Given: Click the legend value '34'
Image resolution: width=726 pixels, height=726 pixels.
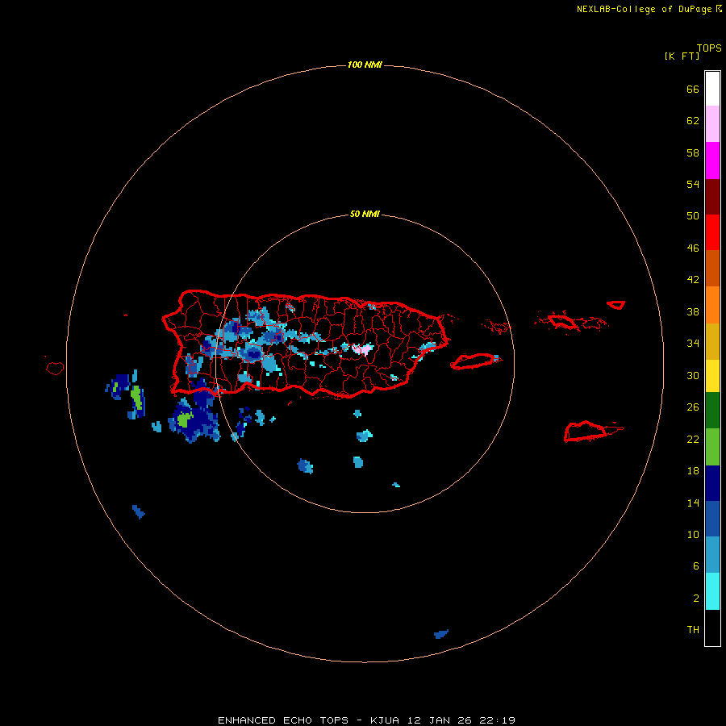Looking at the screenshot, I should click(693, 343).
